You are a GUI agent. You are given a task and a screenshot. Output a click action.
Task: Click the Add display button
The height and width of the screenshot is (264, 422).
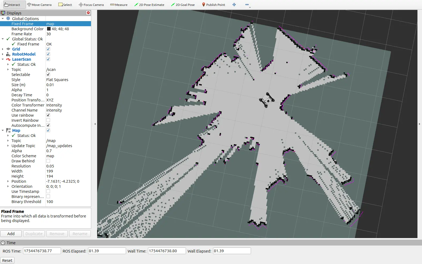(x=11, y=234)
